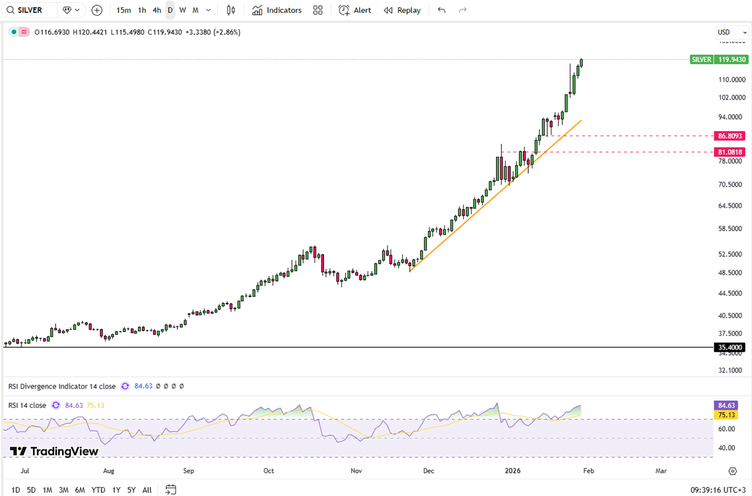Toggle the pink approximate-data indicator badge
752x496 pixels.
point(24,32)
